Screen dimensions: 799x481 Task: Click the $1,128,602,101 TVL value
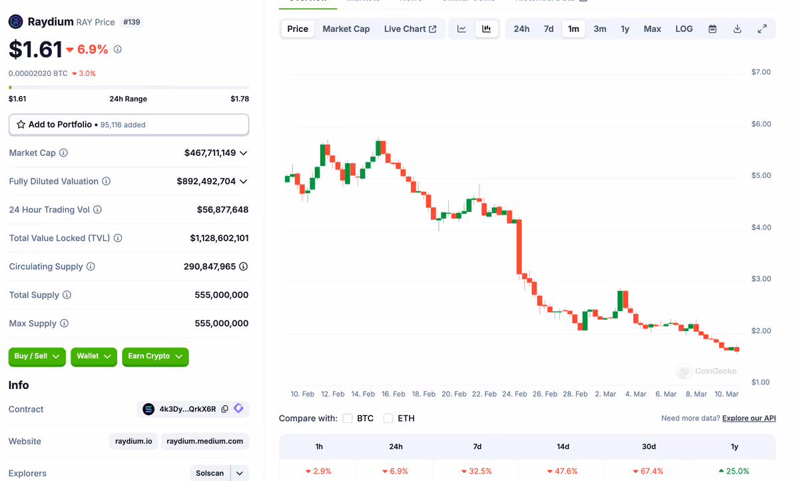[x=219, y=238]
